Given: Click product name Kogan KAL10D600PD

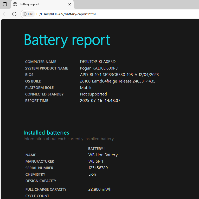Looking at the screenshot, I should tap(99, 68).
